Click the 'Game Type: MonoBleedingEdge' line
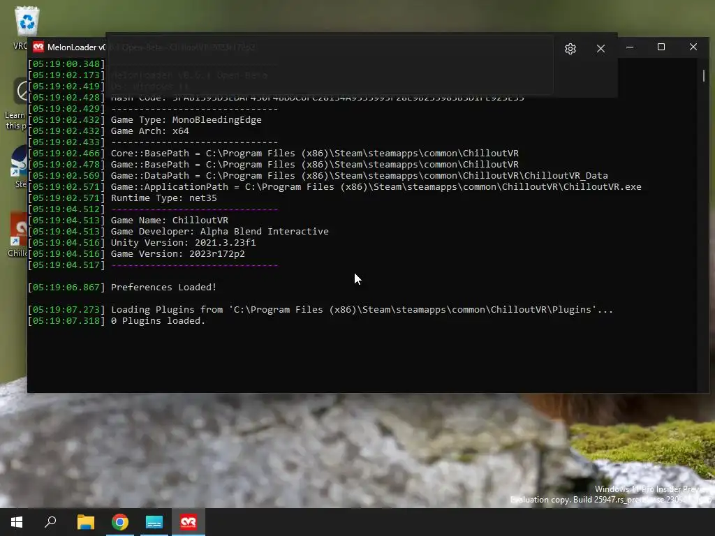This screenshot has width=715, height=536. [186, 120]
